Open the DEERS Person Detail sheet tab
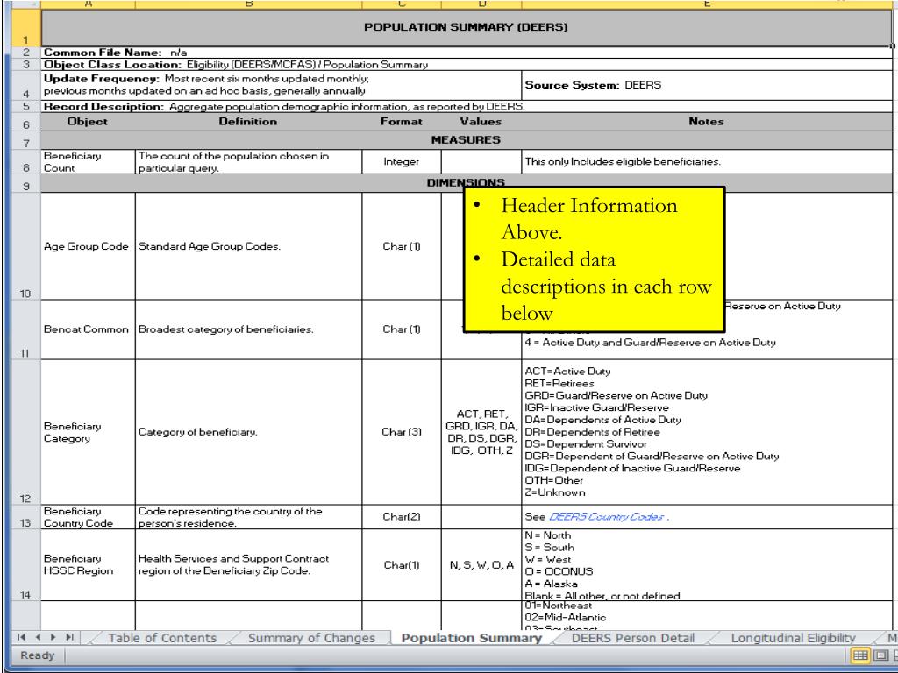Image resolution: width=898 pixels, height=673 pixels. (x=633, y=638)
